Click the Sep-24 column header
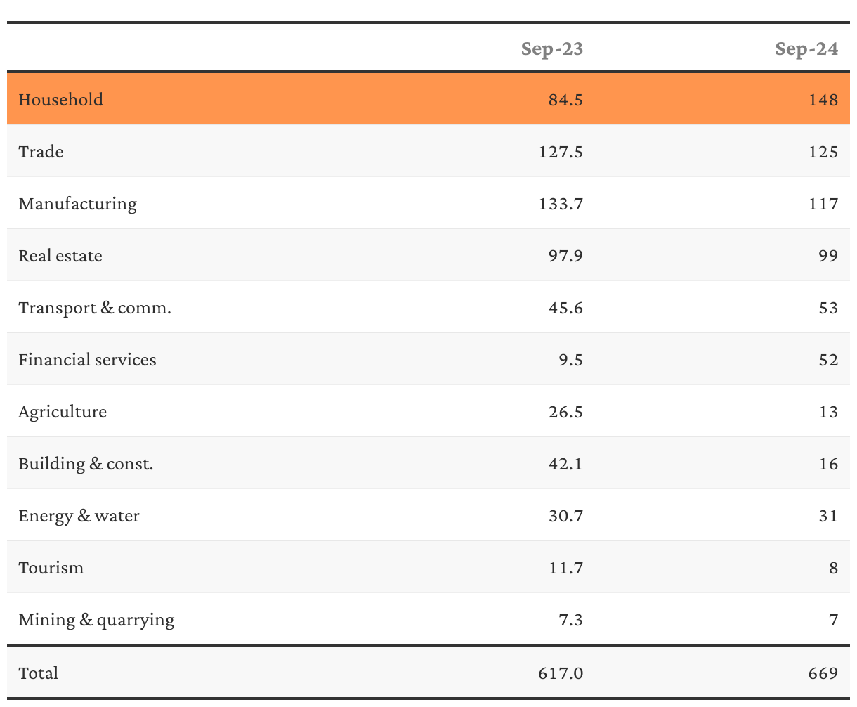Screen dimensions: 857x707 (806, 48)
